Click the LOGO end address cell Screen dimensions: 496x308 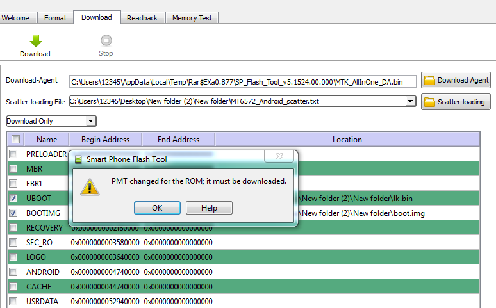178,257
